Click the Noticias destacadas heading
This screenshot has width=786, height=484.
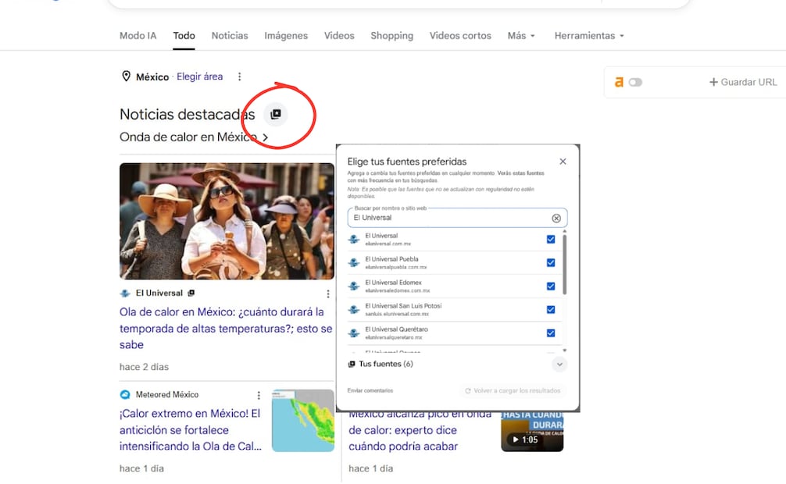[187, 114]
